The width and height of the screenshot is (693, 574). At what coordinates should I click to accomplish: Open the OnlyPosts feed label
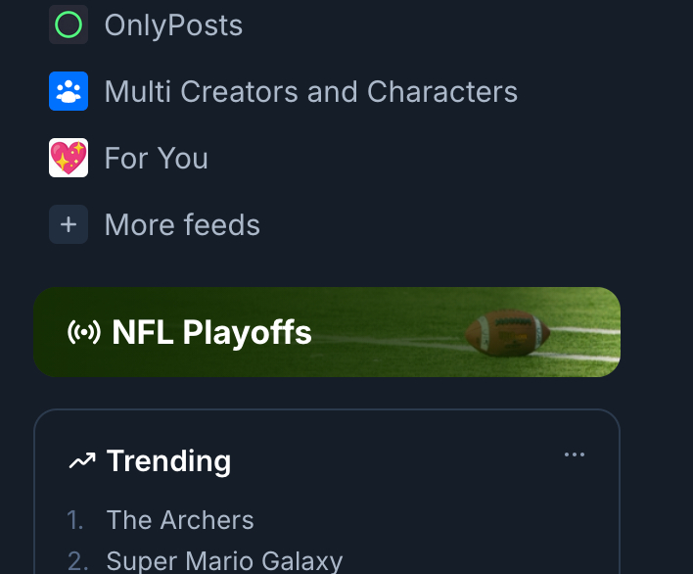(173, 25)
